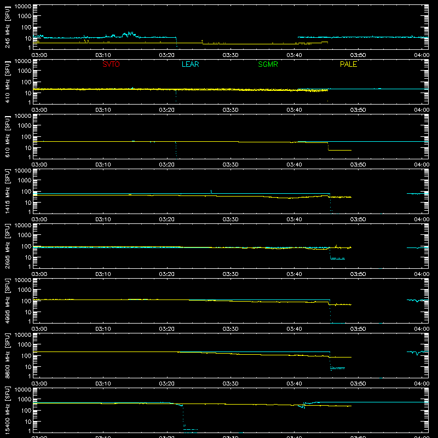
Task: Click 03:40 time label under 410 MHz plot
Action: coord(294,110)
